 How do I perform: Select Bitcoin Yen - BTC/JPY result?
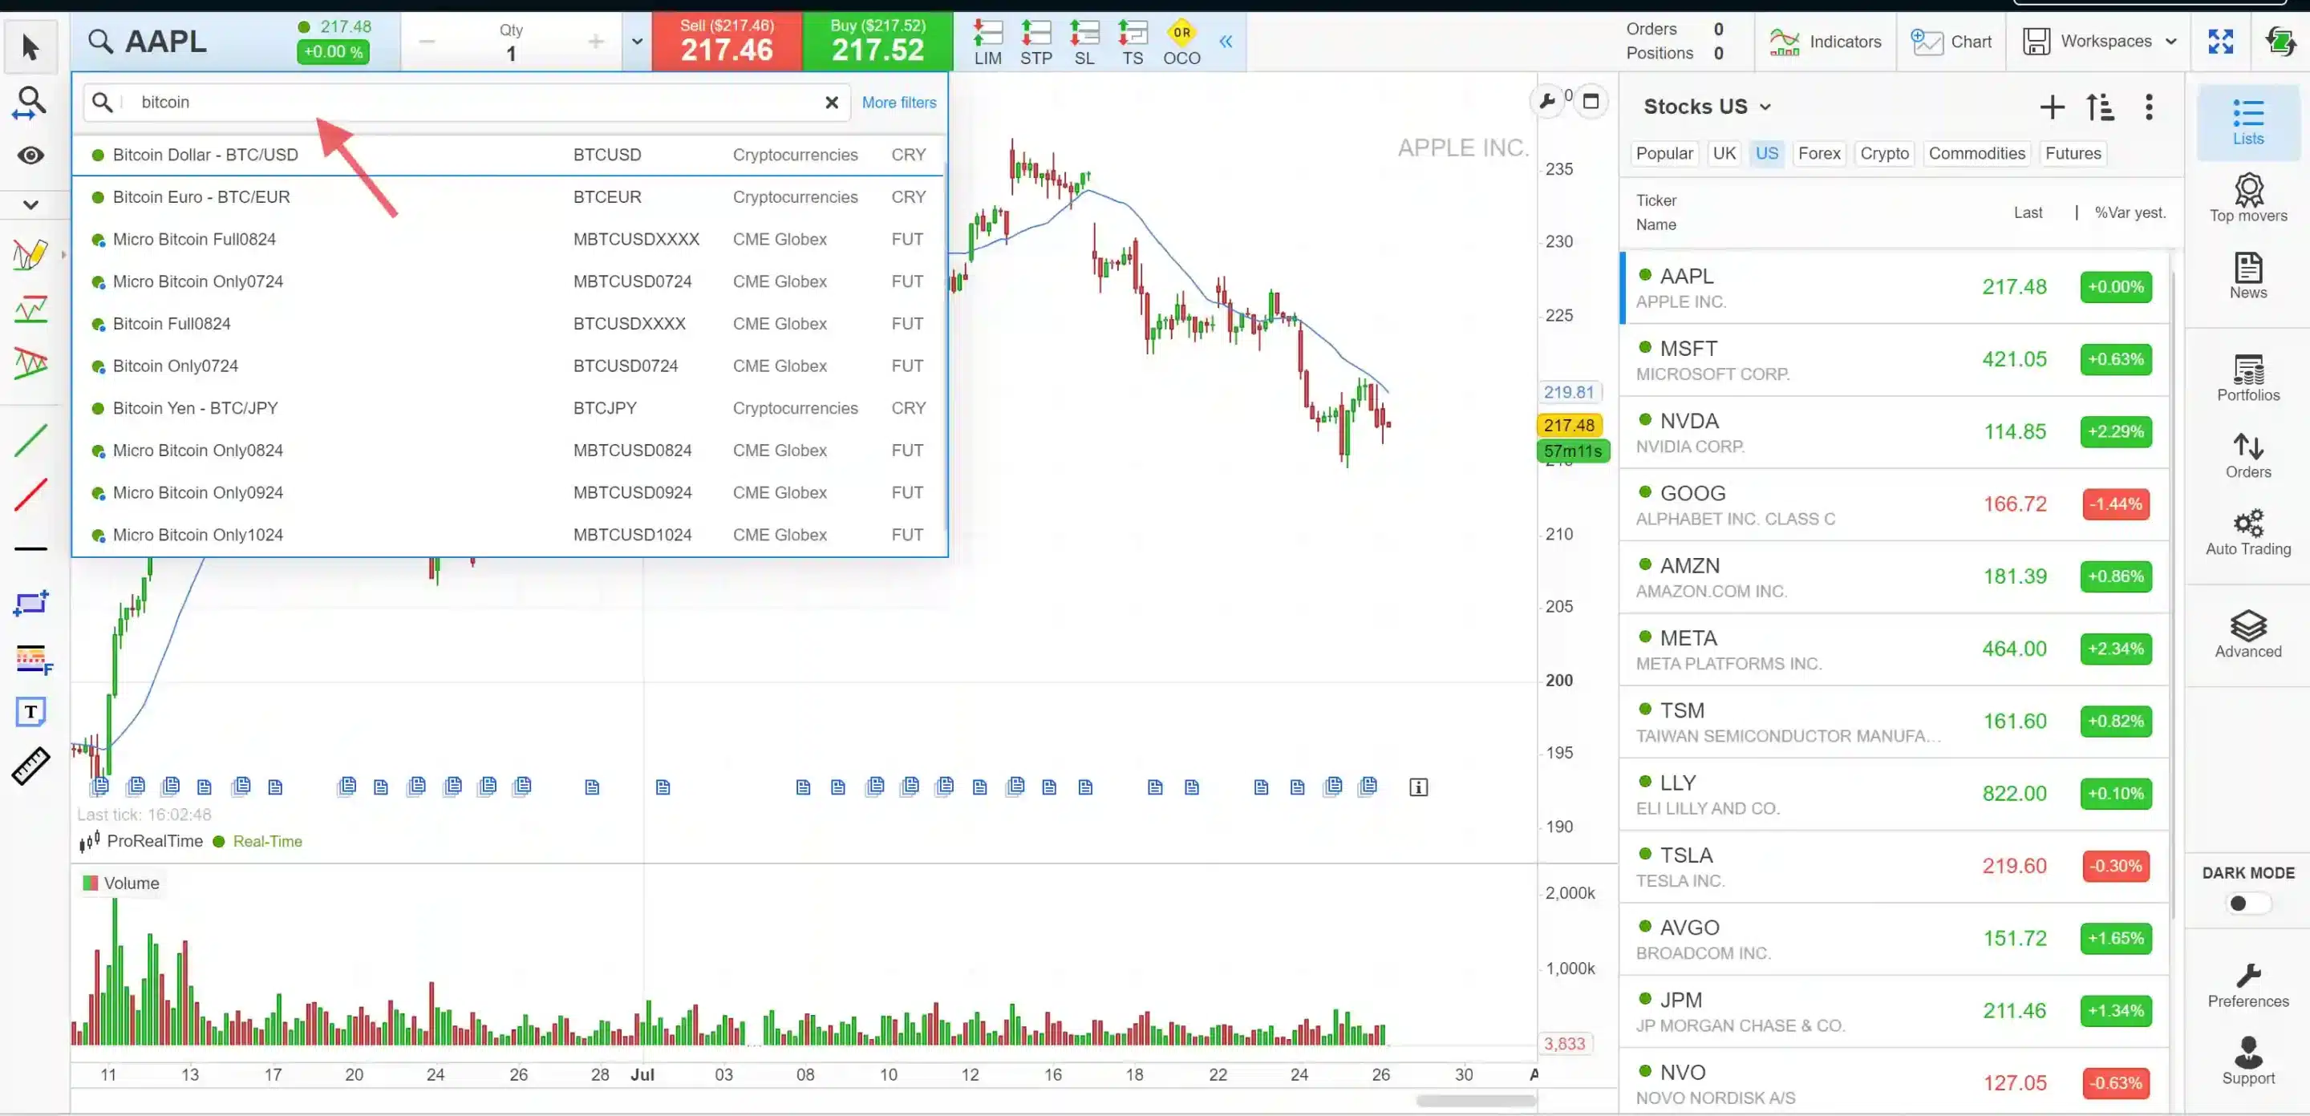[x=509, y=408]
